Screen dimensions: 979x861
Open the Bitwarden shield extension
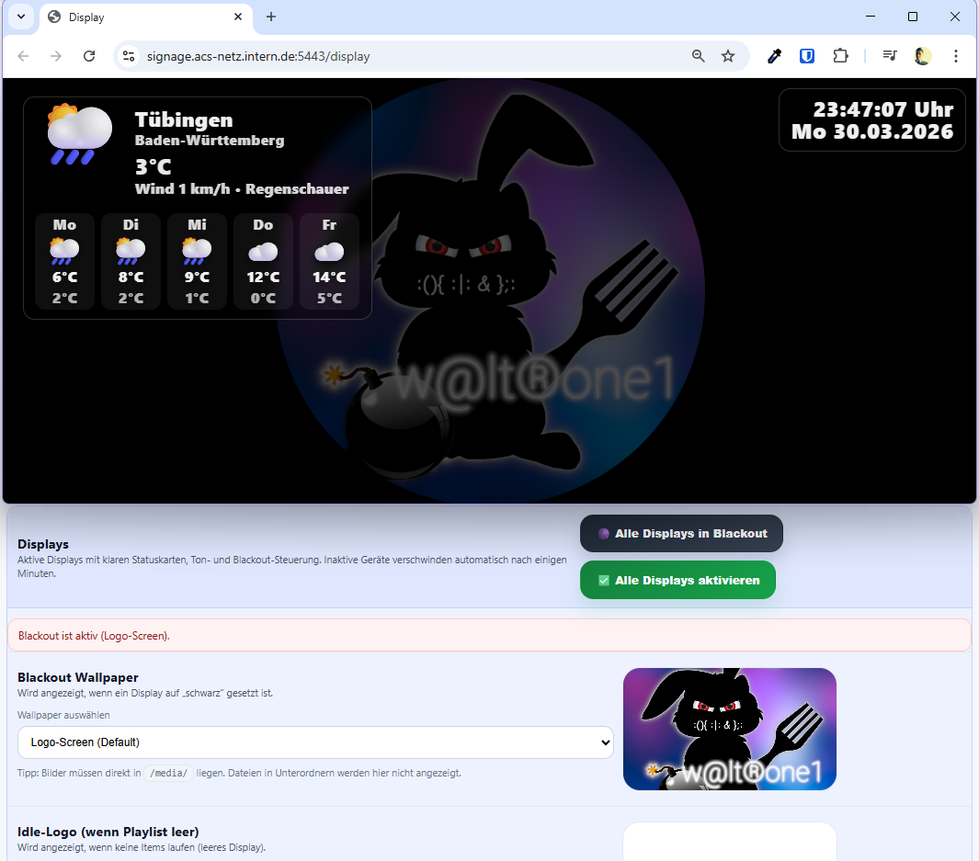[807, 56]
